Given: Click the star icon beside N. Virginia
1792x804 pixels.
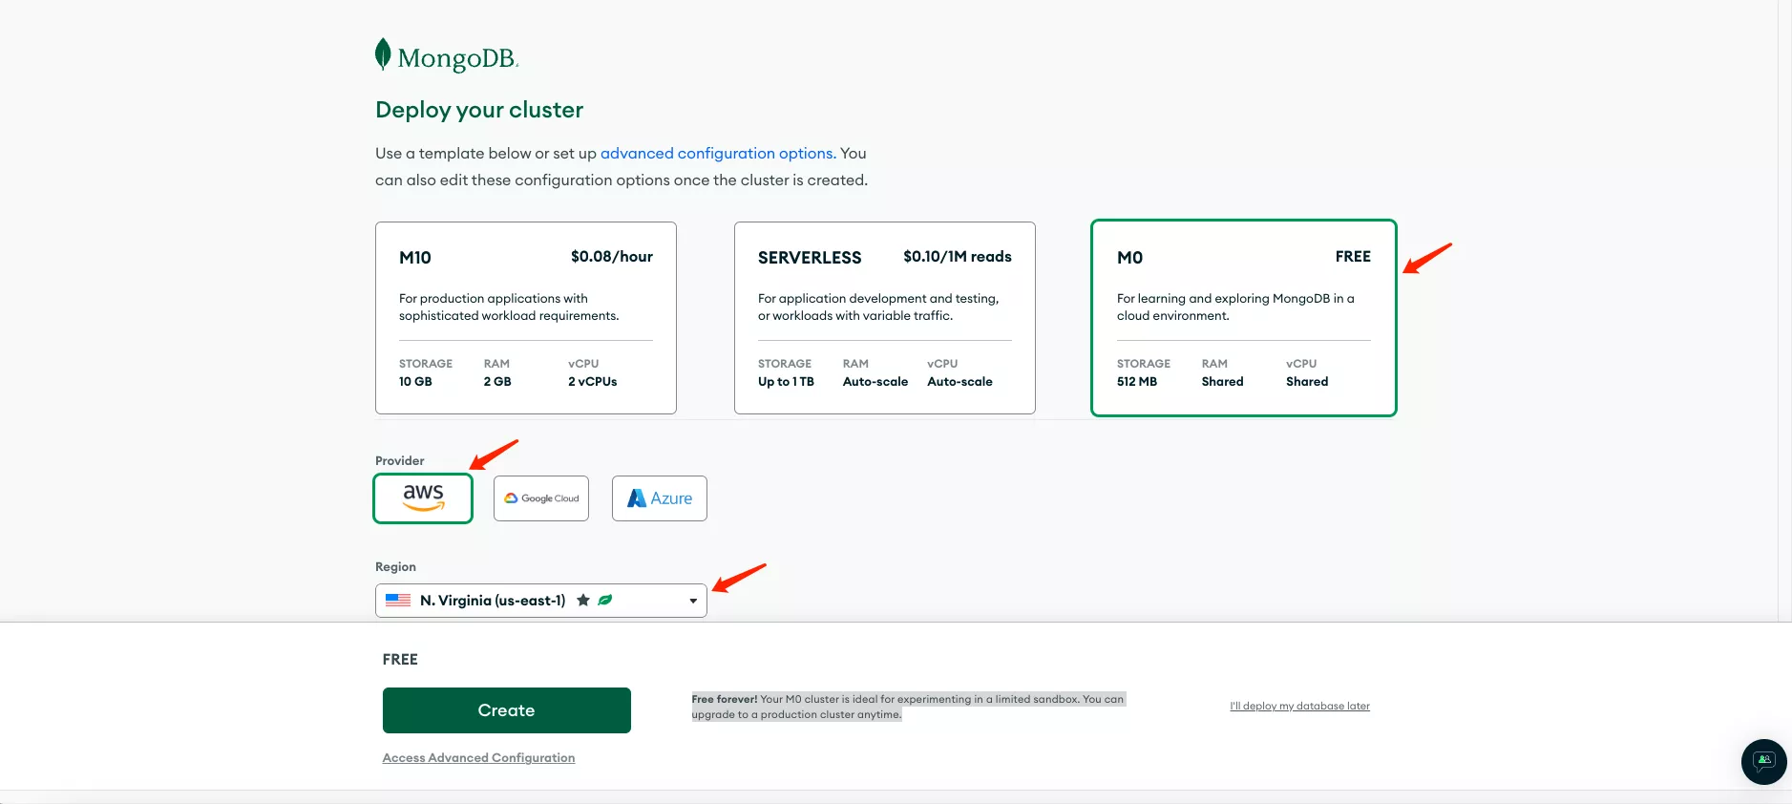Looking at the screenshot, I should [x=583, y=601].
